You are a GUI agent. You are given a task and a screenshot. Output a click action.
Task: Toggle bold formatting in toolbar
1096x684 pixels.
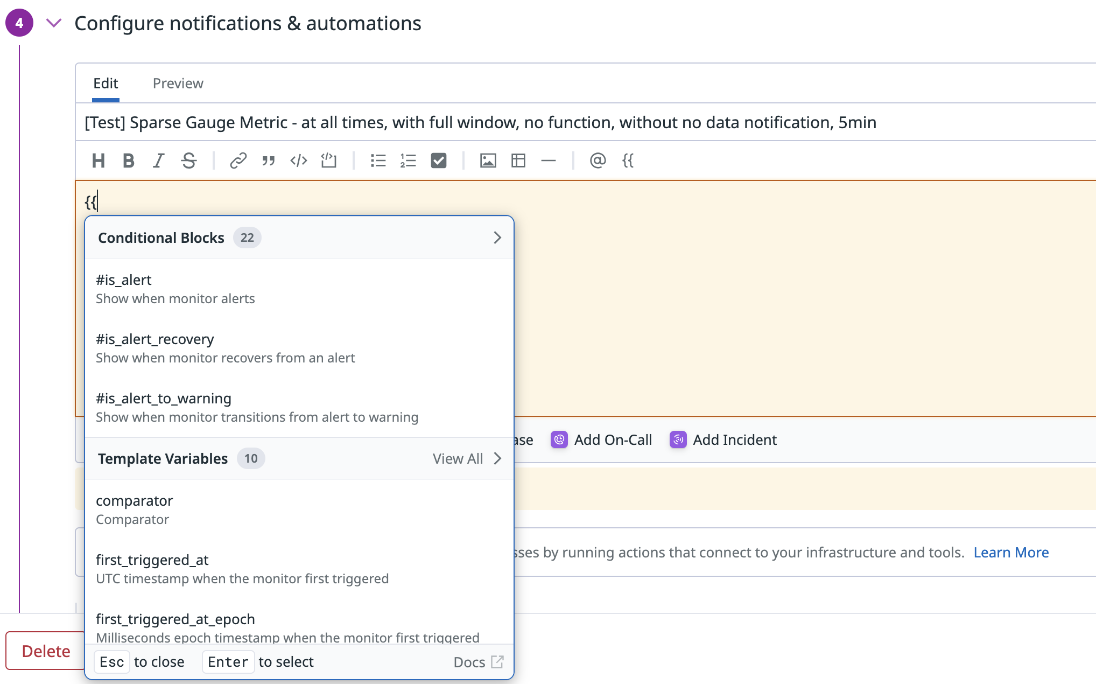(x=128, y=160)
